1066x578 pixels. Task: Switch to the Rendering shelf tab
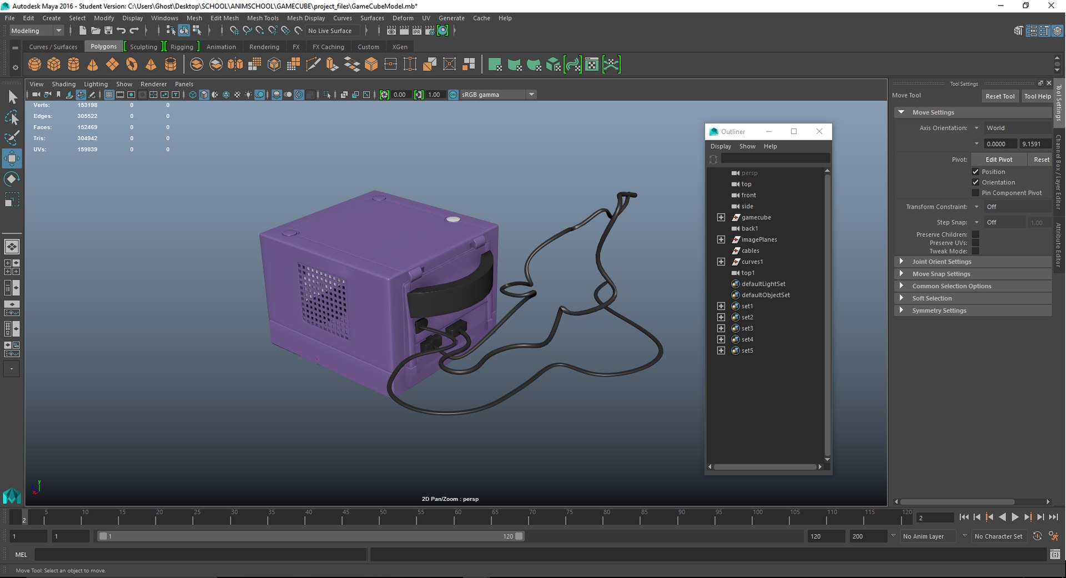(x=264, y=47)
